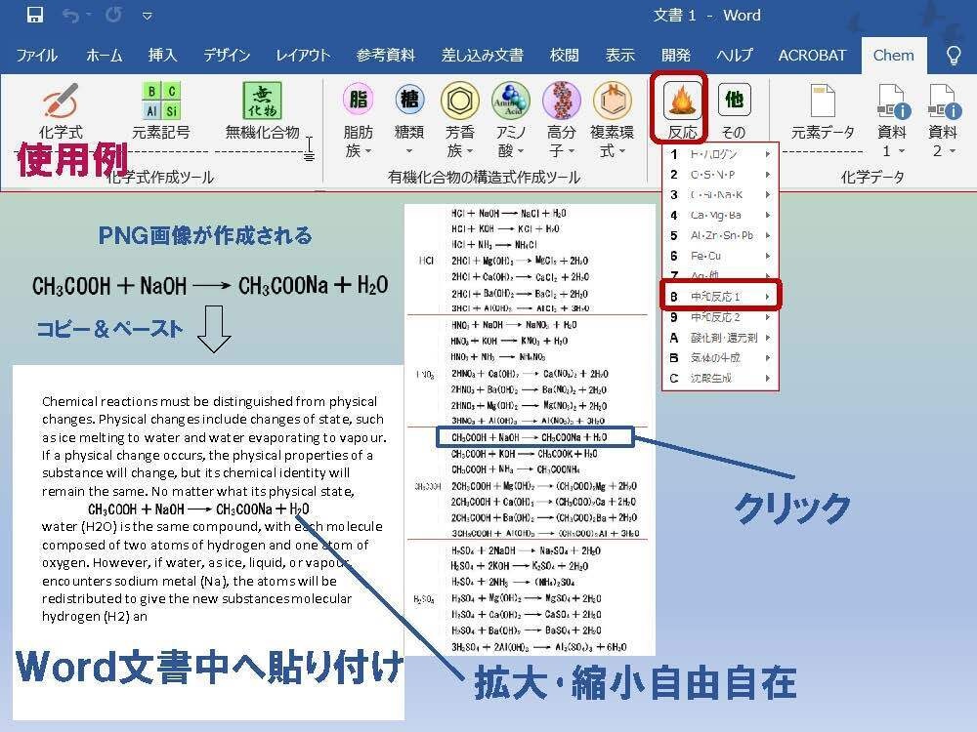Click the Undo arrow icon

[x=70, y=15]
